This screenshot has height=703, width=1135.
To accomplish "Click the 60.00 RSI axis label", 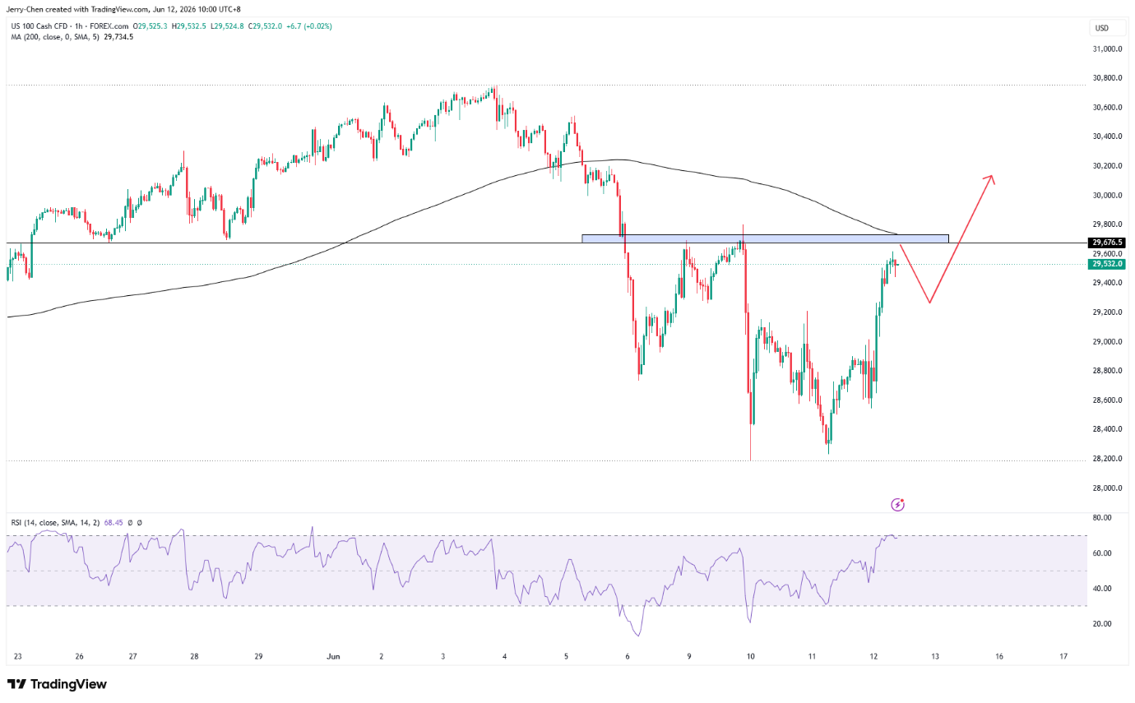I will pos(1102,553).
